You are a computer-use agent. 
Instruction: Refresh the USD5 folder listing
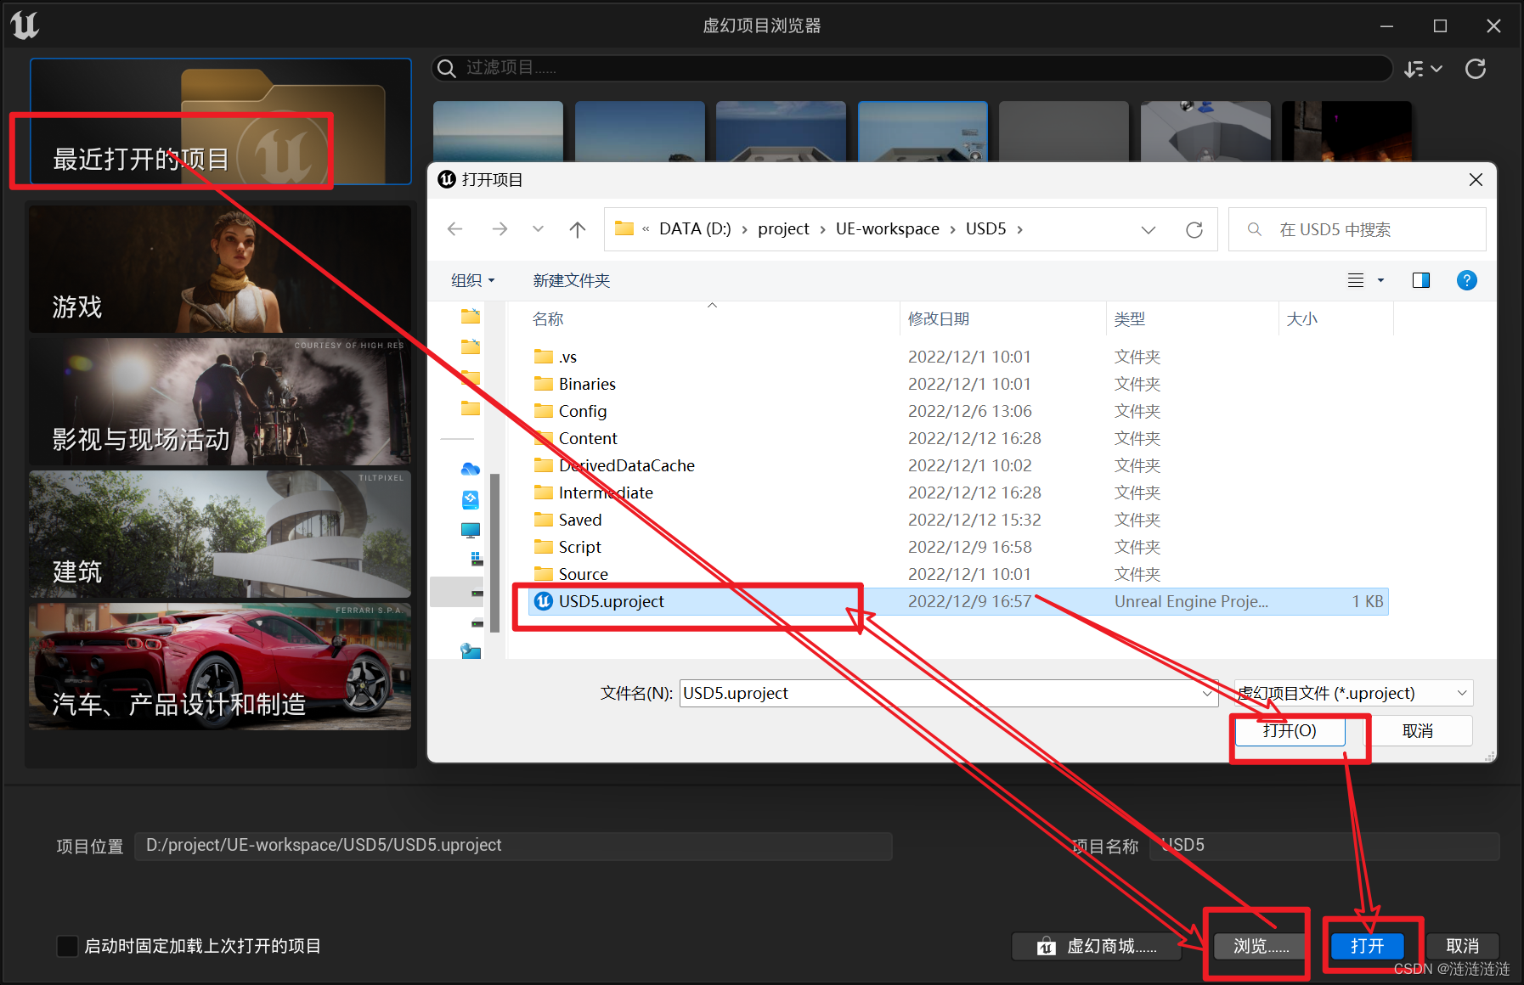pyautogui.click(x=1194, y=229)
